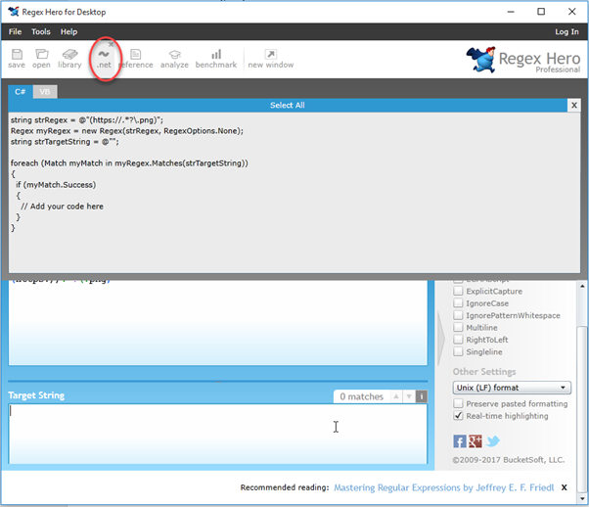The height and width of the screenshot is (507, 589).
Task: Toggle the .net code generator
Action: tap(104, 60)
